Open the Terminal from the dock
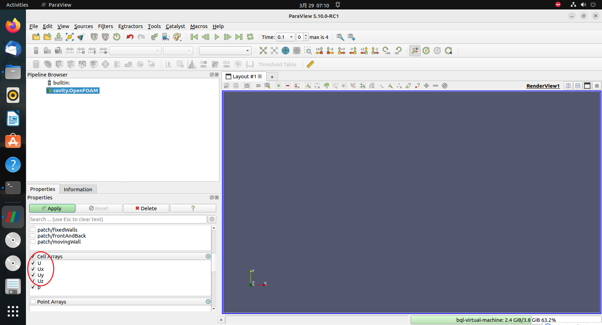The image size is (602, 325). 13,188
